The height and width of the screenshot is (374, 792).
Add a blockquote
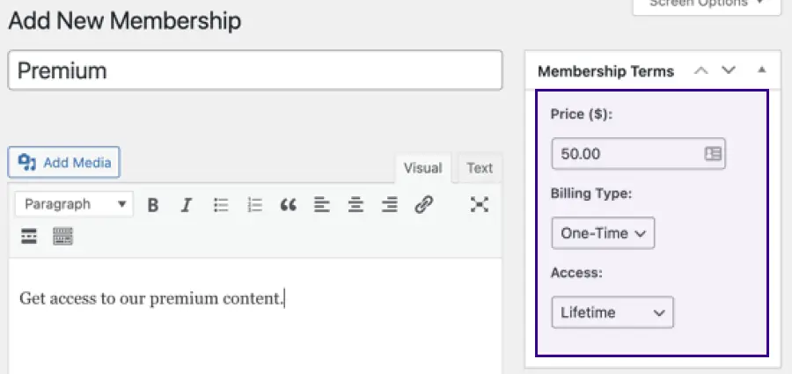[288, 205]
